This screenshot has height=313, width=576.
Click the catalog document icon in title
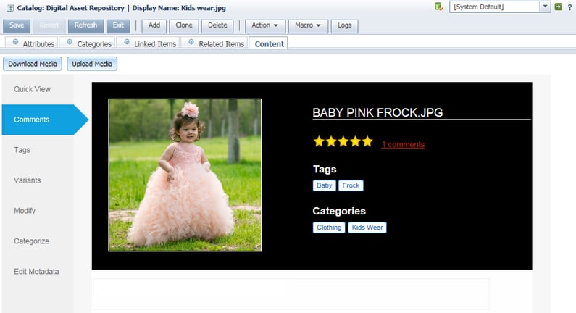click(x=10, y=8)
